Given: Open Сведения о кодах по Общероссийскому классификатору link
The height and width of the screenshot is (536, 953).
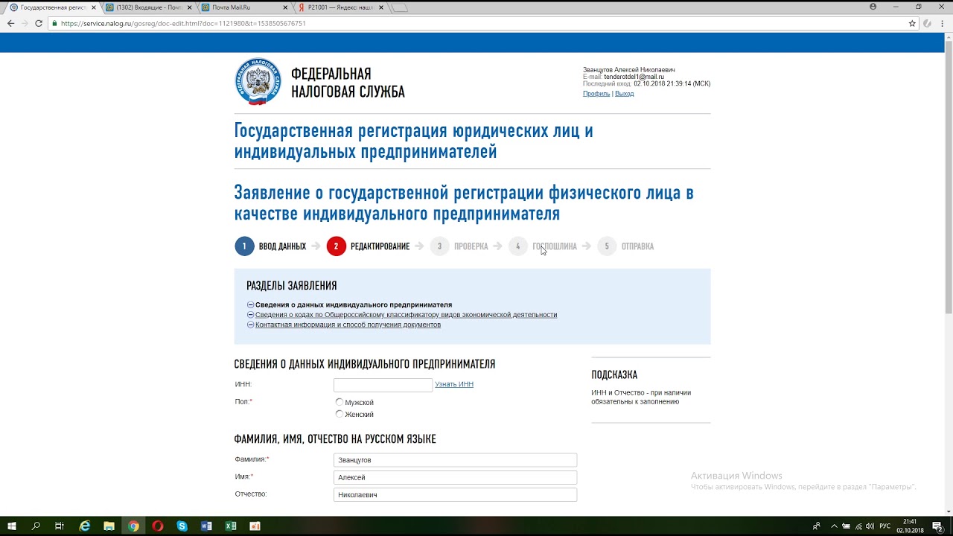Looking at the screenshot, I should pyautogui.click(x=406, y=315).
